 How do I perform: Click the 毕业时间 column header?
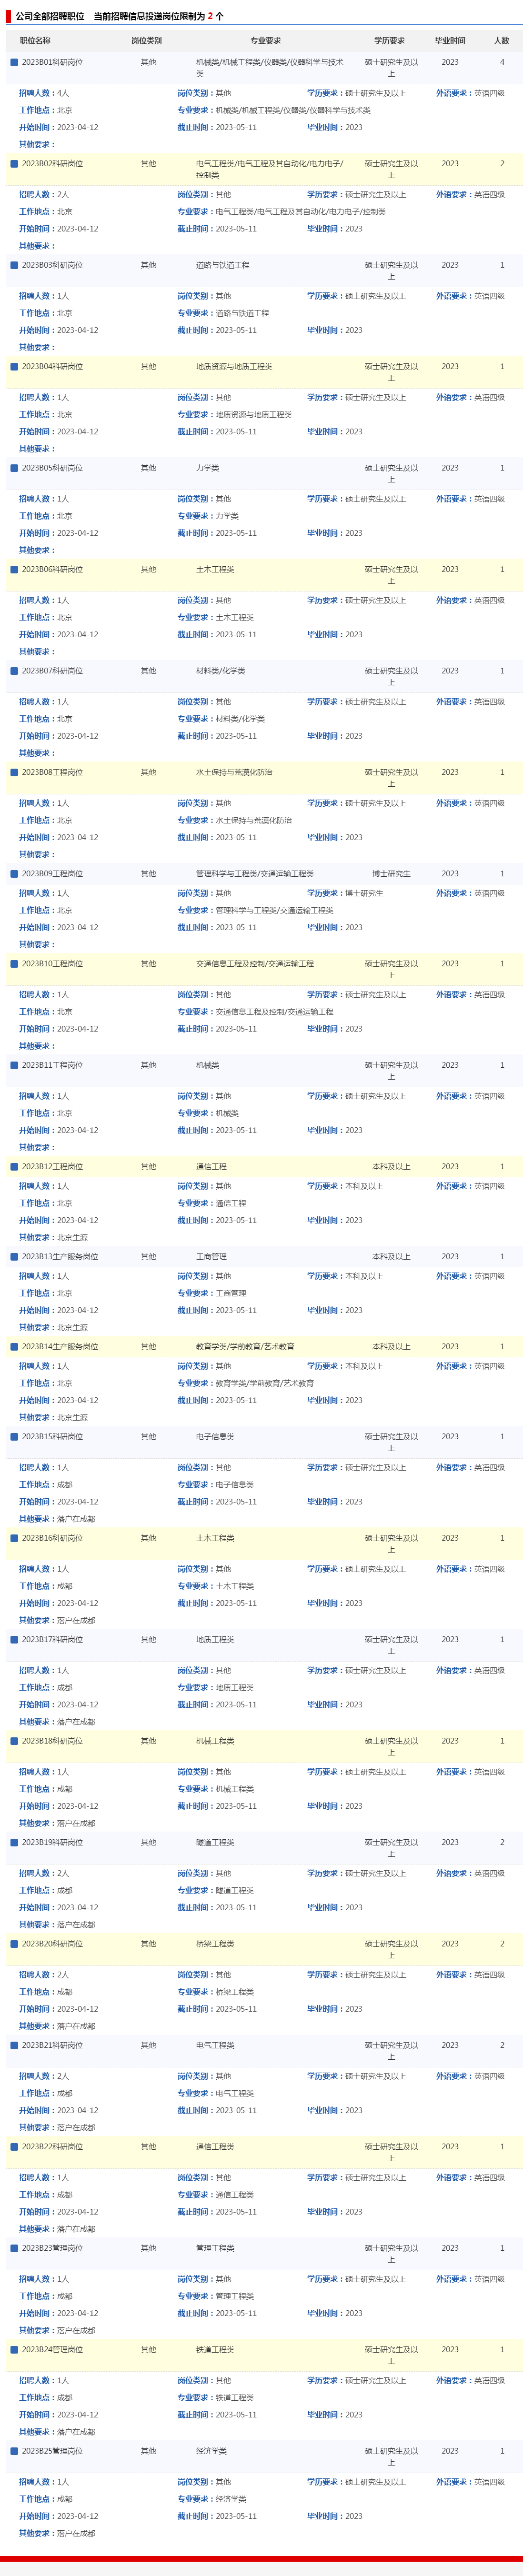[450, 41]
